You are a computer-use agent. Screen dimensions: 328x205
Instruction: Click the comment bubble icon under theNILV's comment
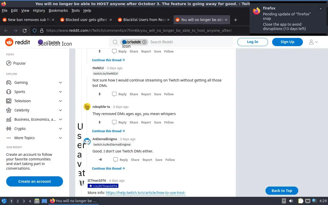[114, 94]
